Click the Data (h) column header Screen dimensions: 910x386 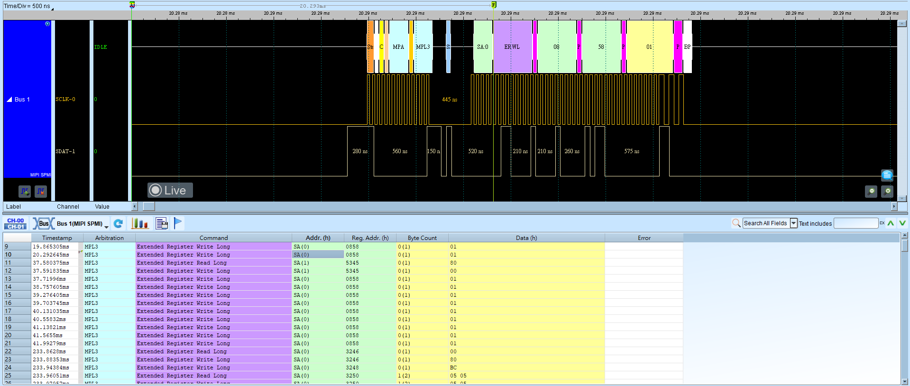[x=526, y=238]
